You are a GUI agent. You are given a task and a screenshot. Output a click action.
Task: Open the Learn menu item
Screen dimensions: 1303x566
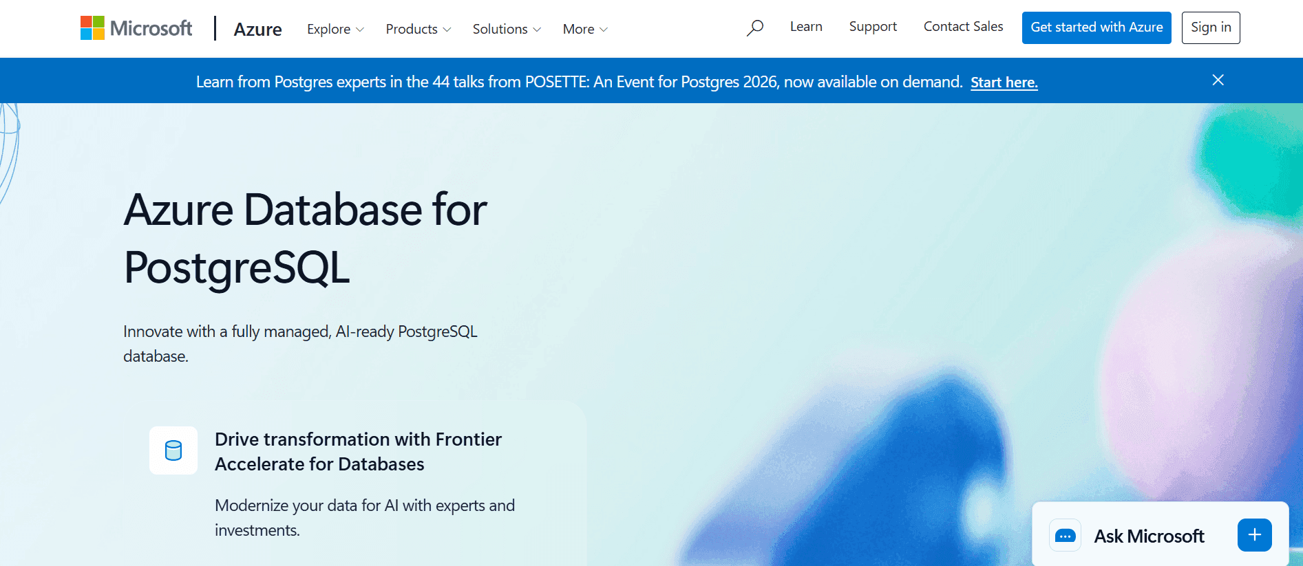tap(806, 27)
